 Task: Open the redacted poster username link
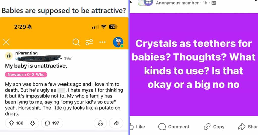[38, 58]
